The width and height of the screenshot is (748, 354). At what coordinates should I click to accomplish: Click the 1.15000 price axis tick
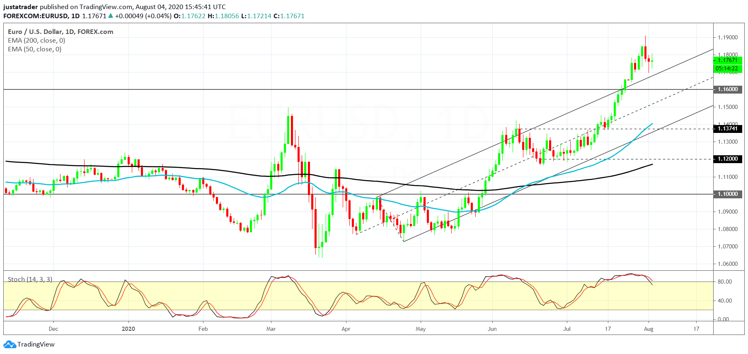tap(728, 107)
